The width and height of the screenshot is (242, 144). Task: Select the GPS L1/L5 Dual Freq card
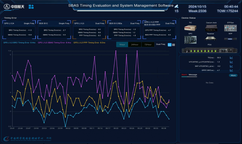click(89, 29)
